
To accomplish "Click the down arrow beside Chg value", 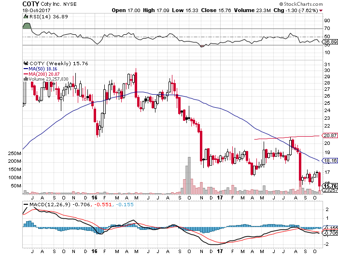I will [x=328, y=10].
